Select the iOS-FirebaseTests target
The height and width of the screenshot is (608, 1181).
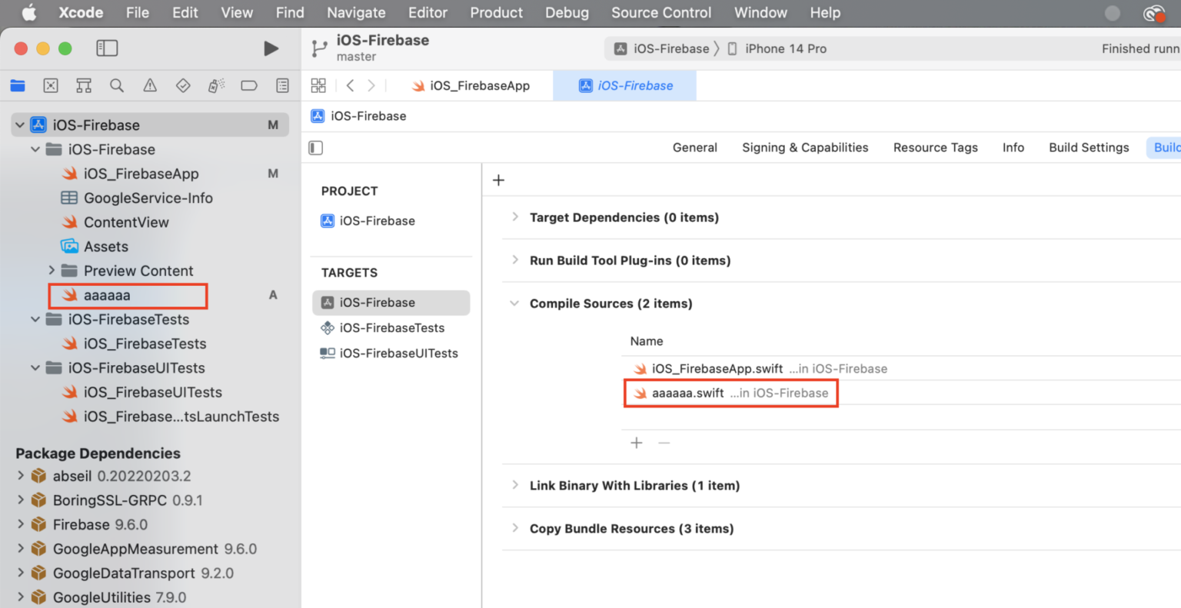(x=391, y=328)
